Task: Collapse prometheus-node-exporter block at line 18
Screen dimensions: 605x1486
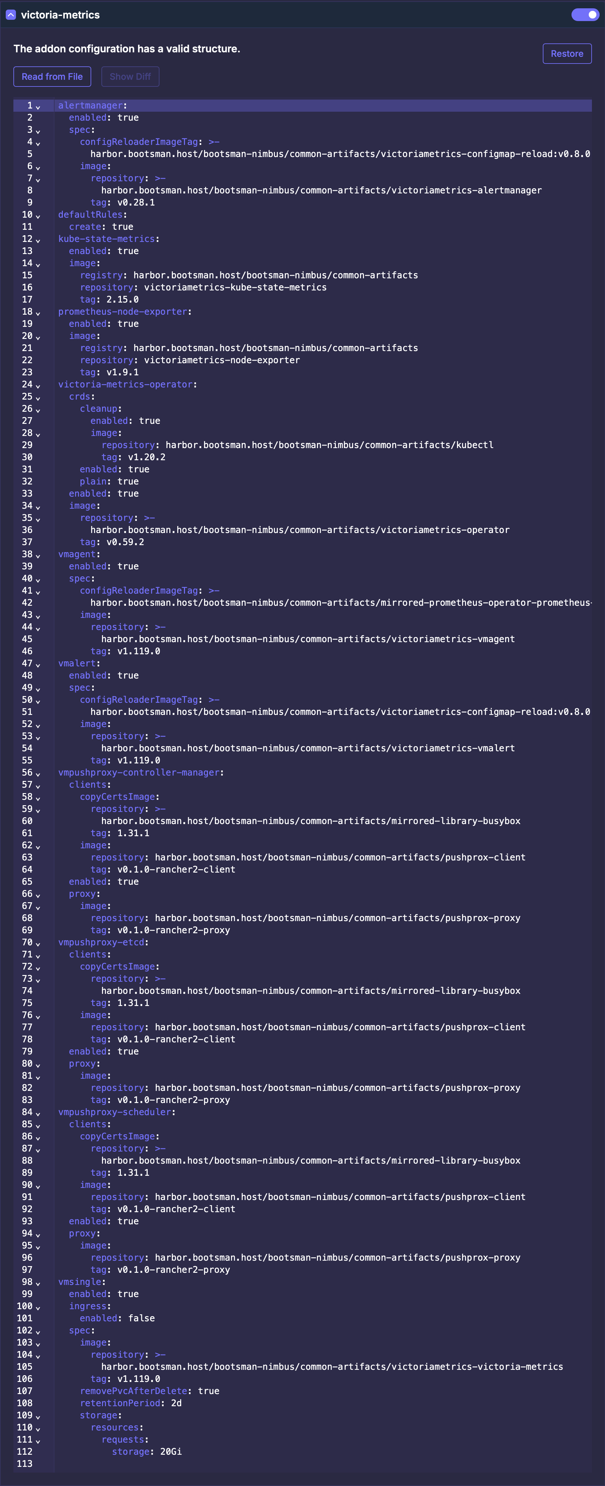Action: (x=38, y=313)
